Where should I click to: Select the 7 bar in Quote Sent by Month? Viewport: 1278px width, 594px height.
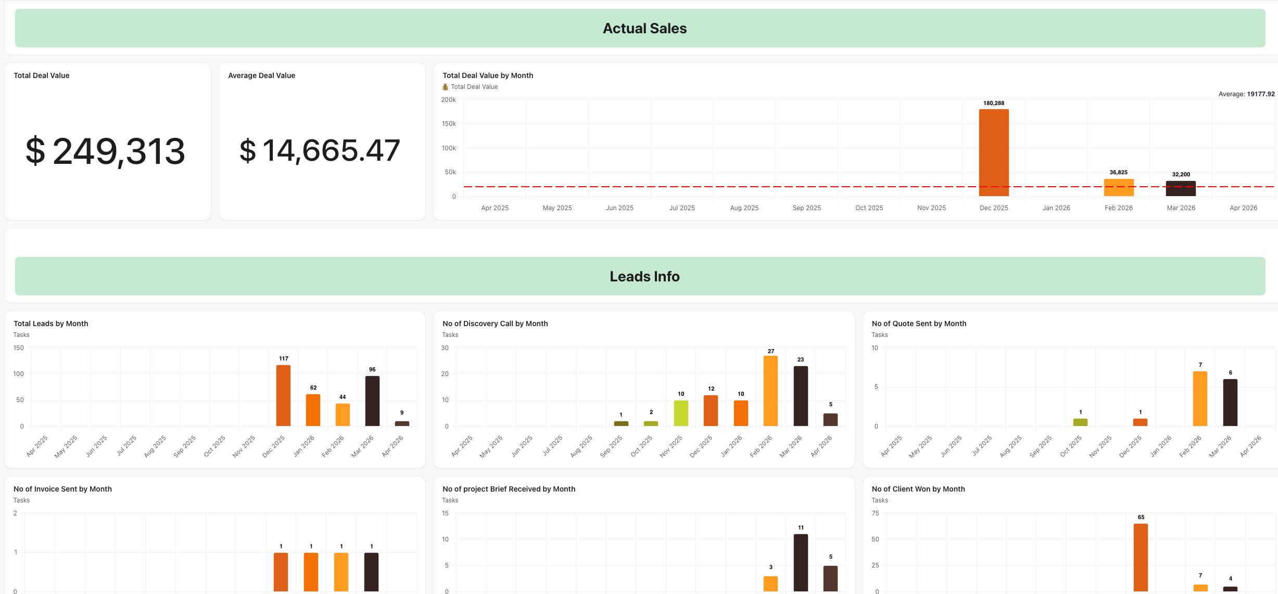pyautogui.click(x=1200, y=398)
